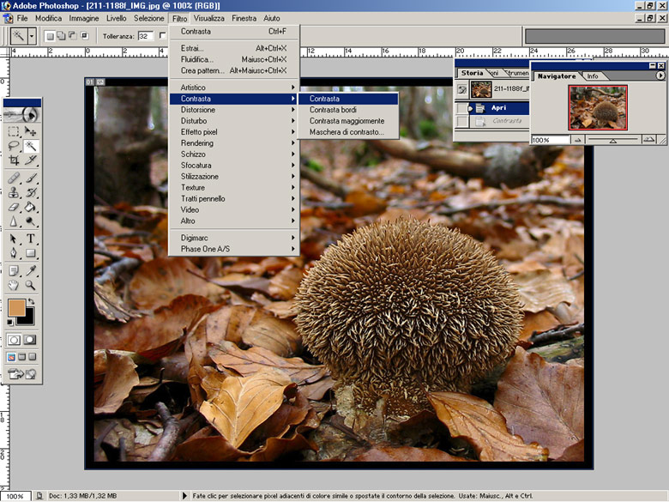Open the Navigatore palette options arrow
This screenshot has width=669, height=502.
pyautogui.click(x=660, y=76)
